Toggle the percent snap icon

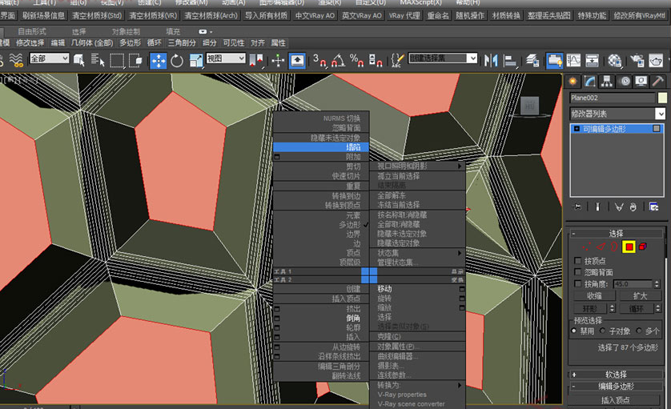click(356, 60)
